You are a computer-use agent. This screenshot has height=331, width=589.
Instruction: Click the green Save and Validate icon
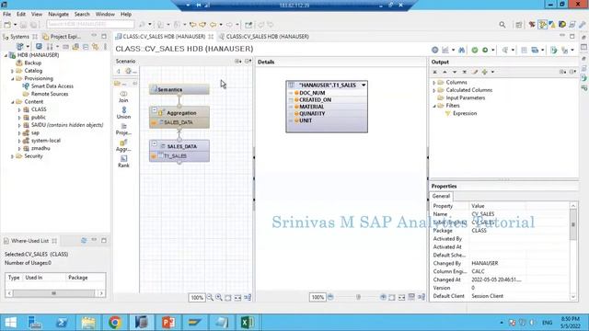475,50
